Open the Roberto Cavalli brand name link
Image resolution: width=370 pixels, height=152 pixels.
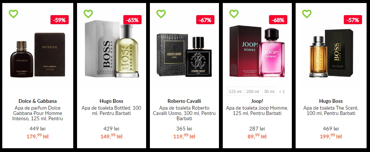click(184, 101)
